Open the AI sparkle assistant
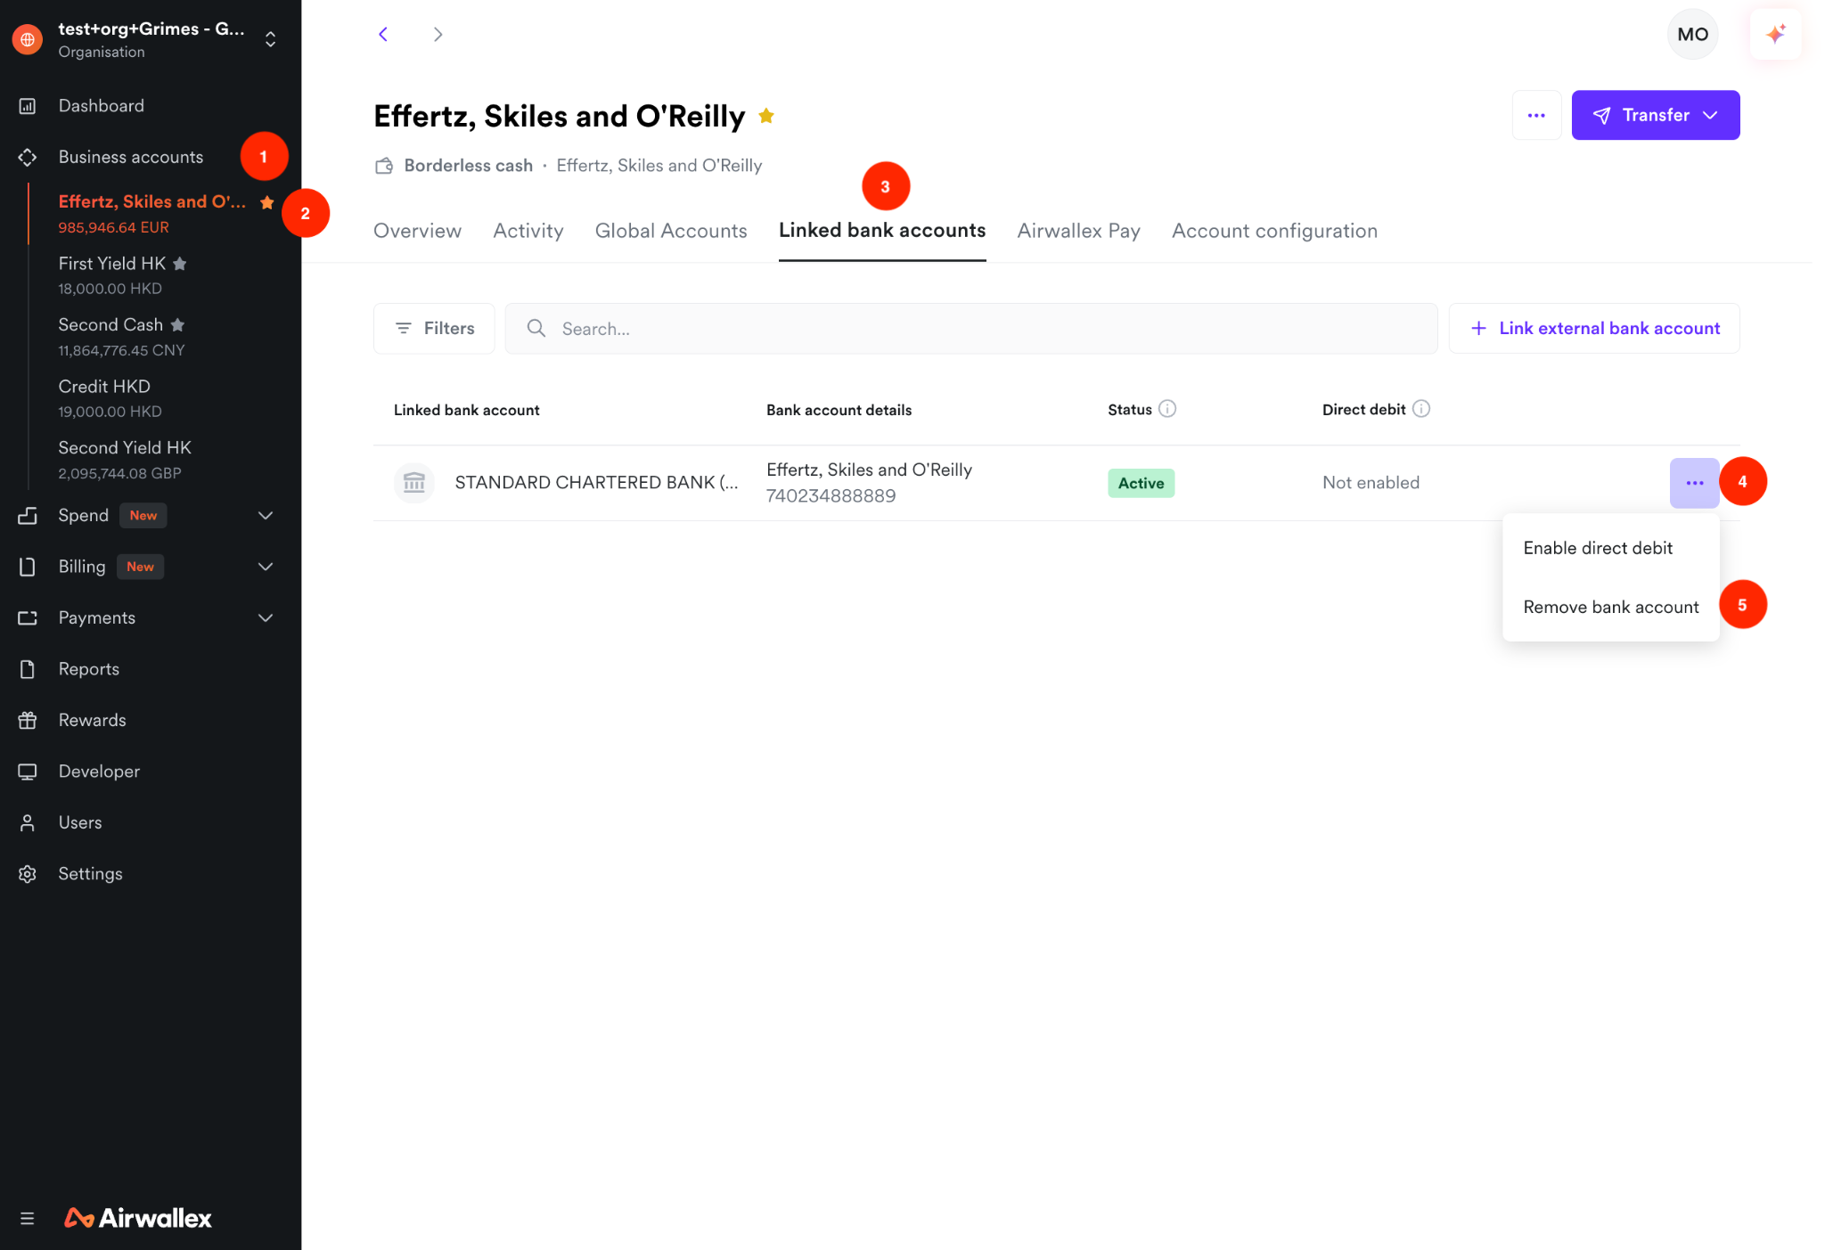 pos(1775,34)
